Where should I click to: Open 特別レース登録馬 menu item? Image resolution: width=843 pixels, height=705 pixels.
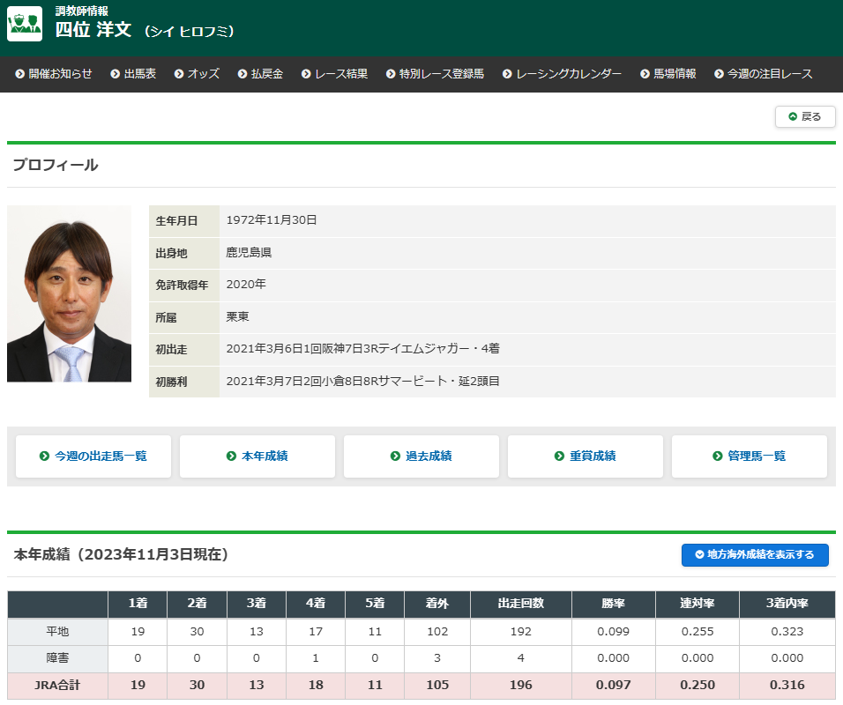tap(435, 74)
